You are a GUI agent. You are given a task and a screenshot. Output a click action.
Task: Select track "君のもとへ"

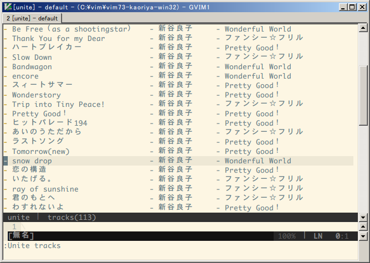[x=33, y=198]
